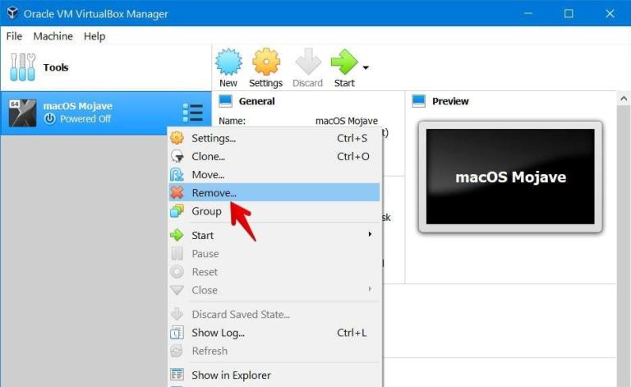Screen dimensions: 631x387
Task: Click the Discard toolbar arrow icon
Action: click(308, 62)
